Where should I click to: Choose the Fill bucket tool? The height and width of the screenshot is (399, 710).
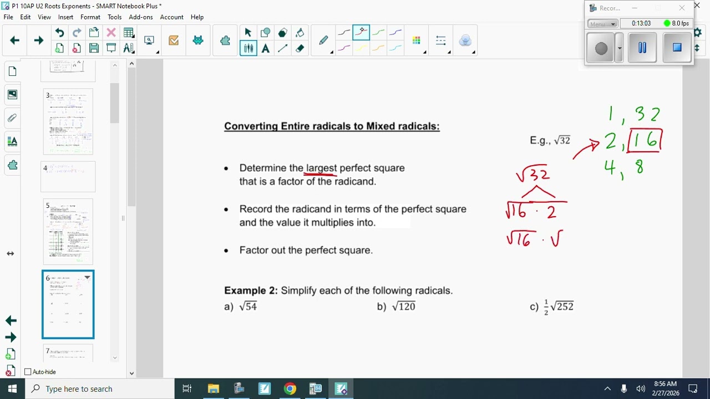point(300,33)
